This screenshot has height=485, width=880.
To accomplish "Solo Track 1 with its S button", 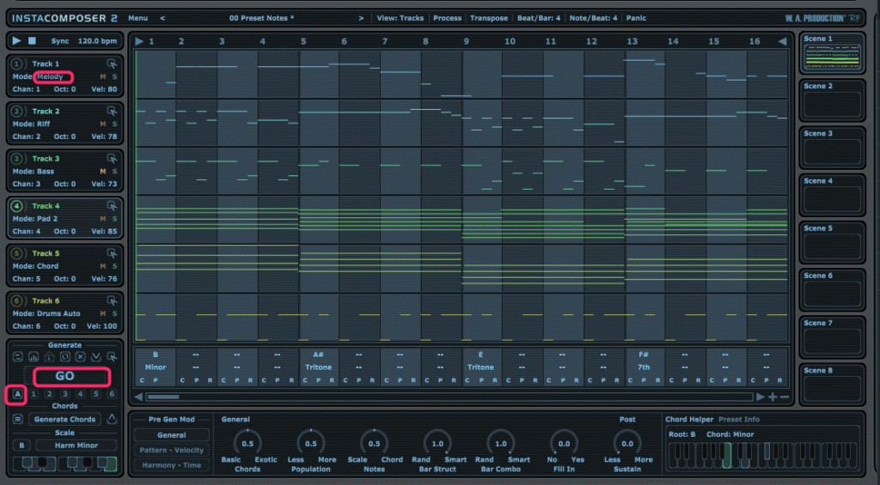I will (114, 76).
